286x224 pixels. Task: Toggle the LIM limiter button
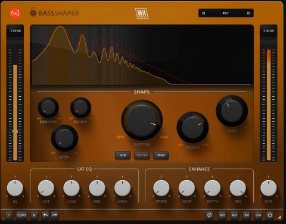[258, 215]
